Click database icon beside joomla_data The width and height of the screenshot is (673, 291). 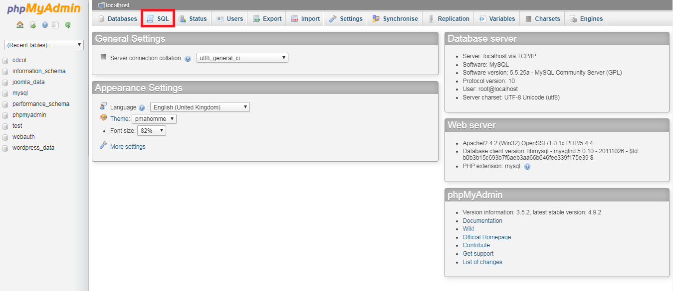pyautogui.click(x=6, y=82)
